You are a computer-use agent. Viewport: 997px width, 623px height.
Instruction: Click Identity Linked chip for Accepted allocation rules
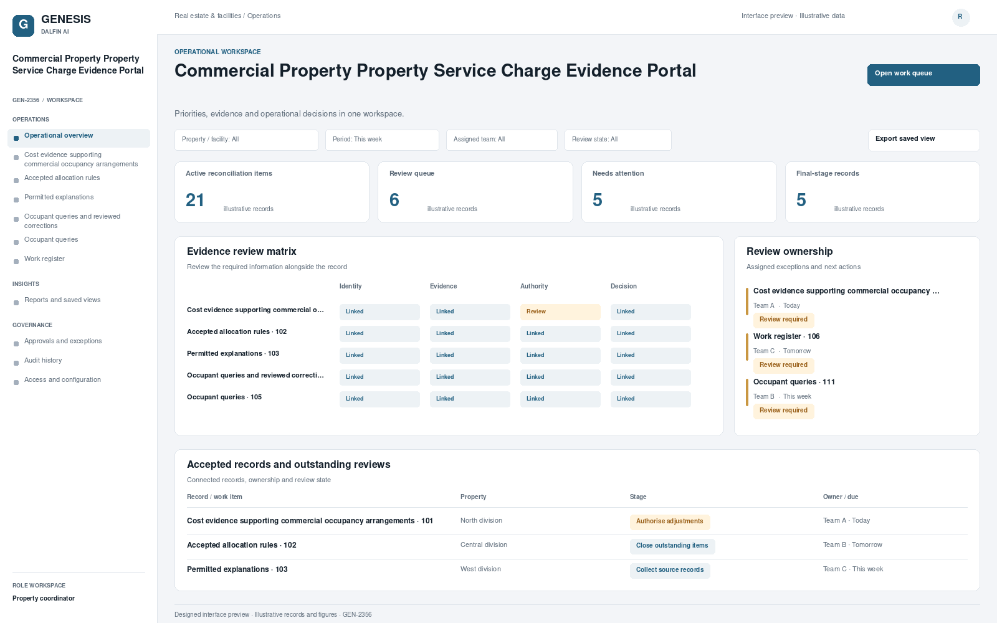pyautogui.click(x=379, y=333)
